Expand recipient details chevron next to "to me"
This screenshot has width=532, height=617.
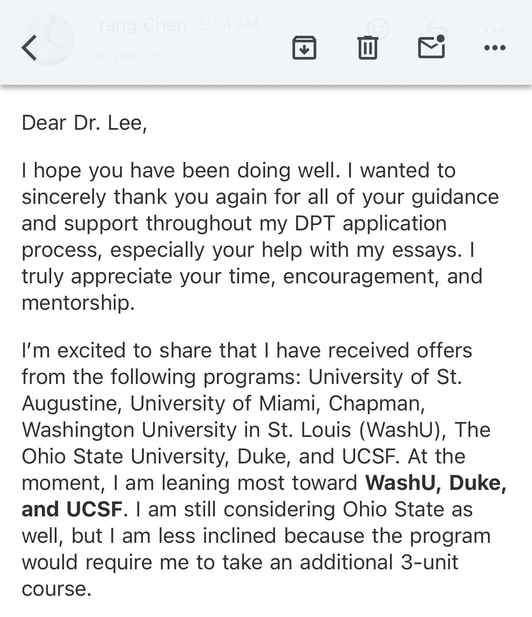coord(155,56)
